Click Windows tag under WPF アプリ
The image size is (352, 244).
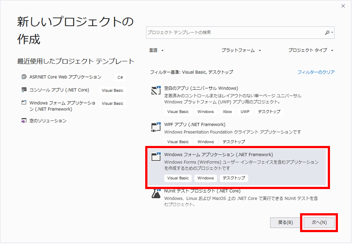[x=205, y=142]
